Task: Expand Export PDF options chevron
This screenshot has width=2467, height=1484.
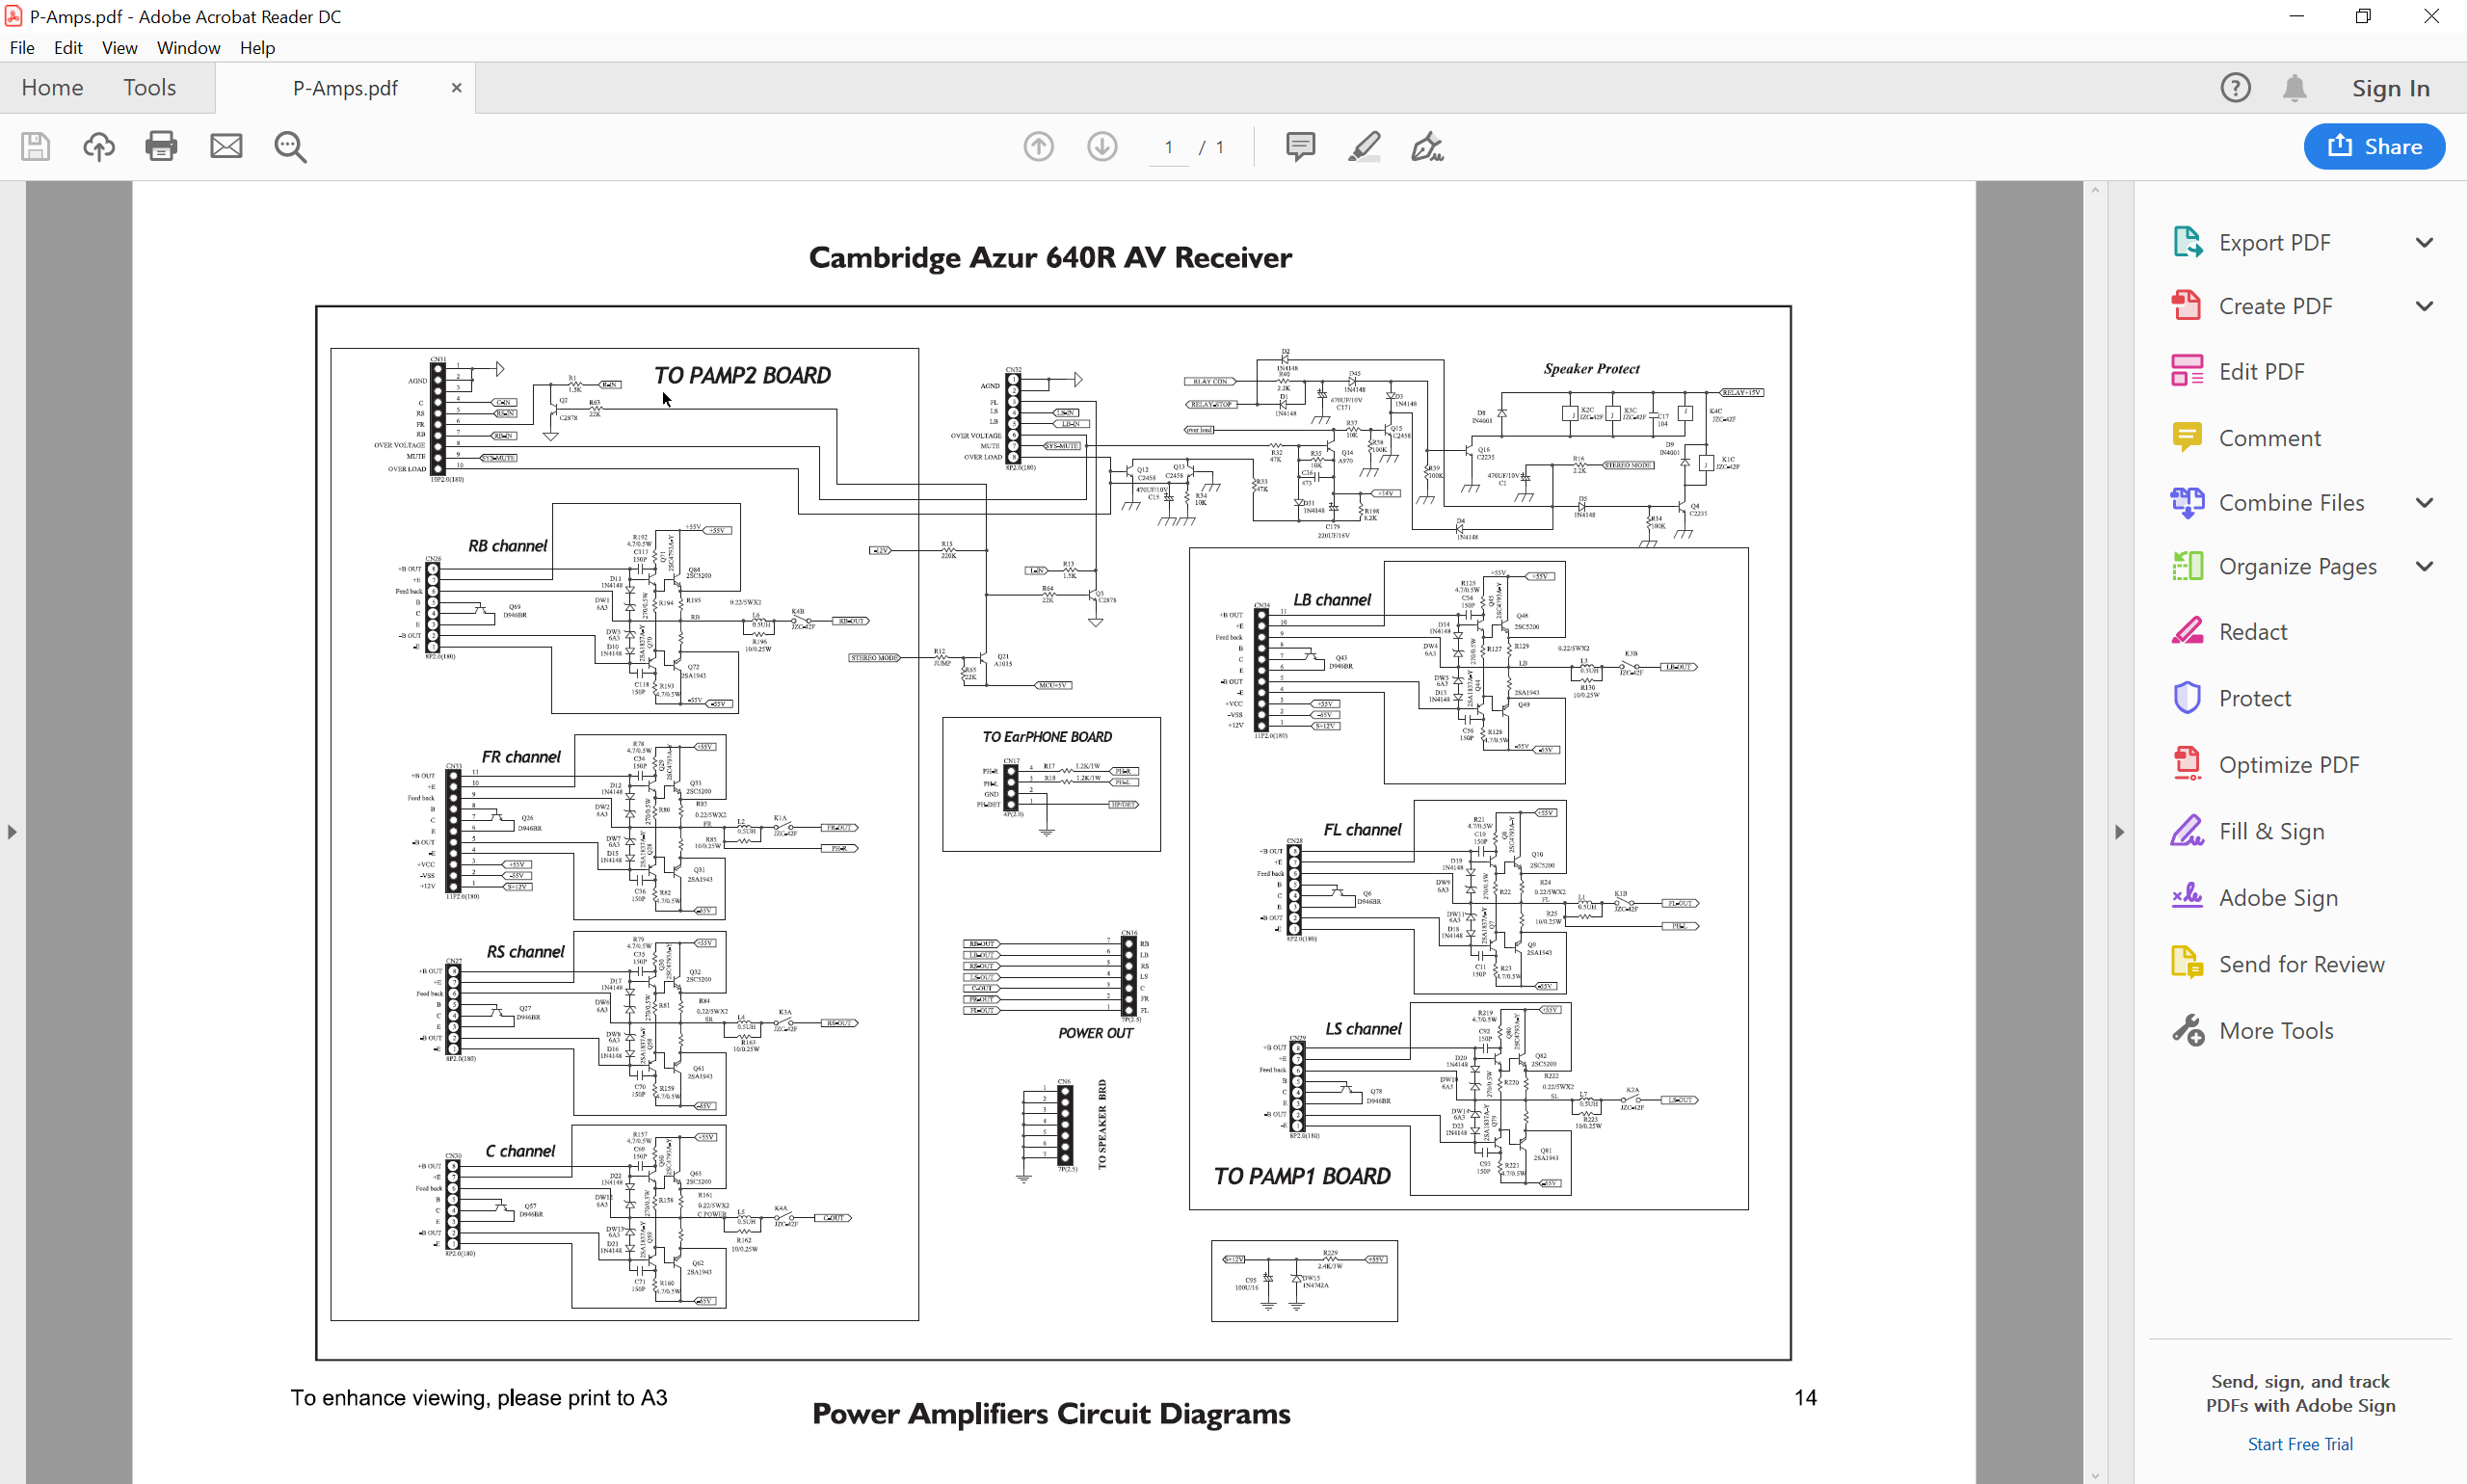Action: (x=2424, y=243)
